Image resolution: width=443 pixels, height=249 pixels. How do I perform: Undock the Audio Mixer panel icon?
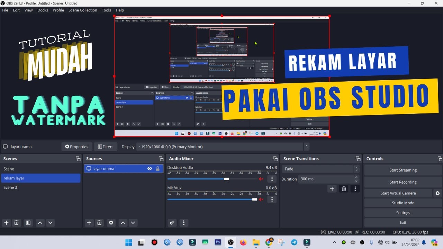[275, 159]
